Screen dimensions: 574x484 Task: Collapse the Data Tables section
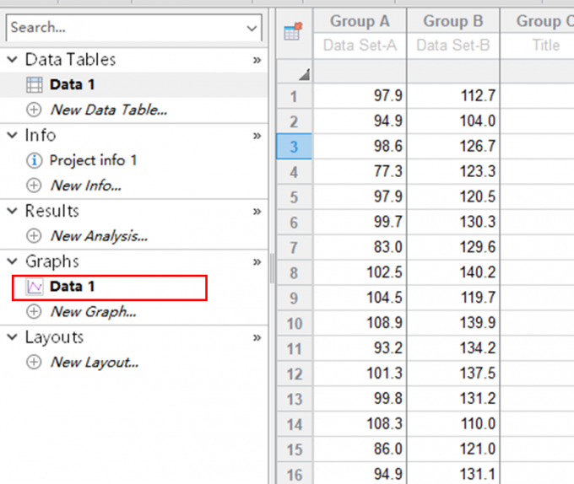[13, 59]
